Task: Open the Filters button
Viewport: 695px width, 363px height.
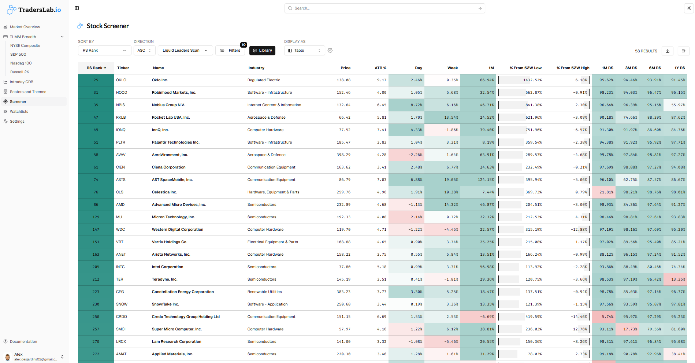Action: click(230, 51)
